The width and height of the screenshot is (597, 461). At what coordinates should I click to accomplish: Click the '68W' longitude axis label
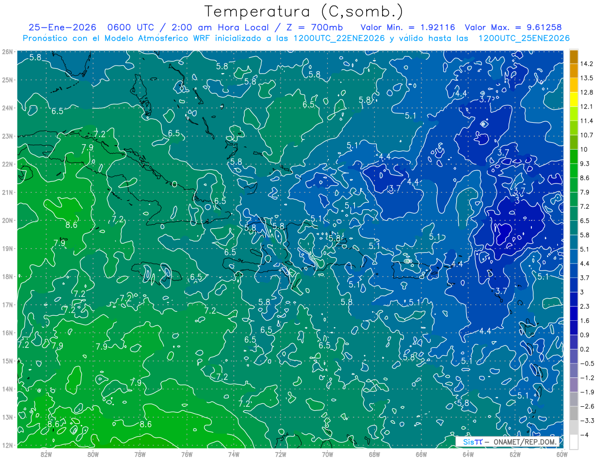[374, 454]
